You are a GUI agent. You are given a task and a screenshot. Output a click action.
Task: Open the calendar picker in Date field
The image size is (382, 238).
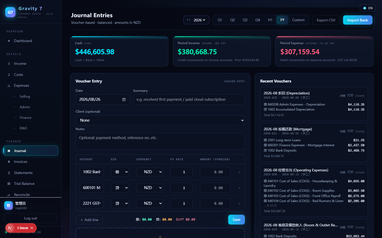(124, 99)
